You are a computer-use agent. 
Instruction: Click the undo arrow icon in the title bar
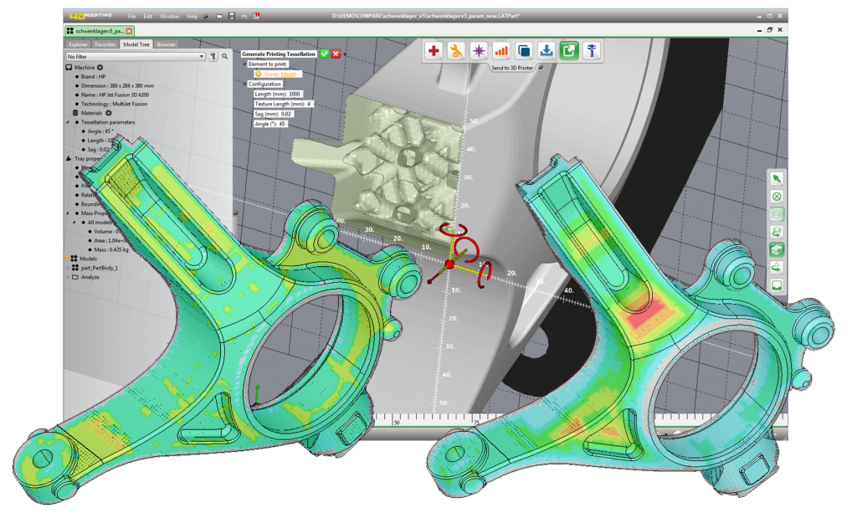[244, 17]
